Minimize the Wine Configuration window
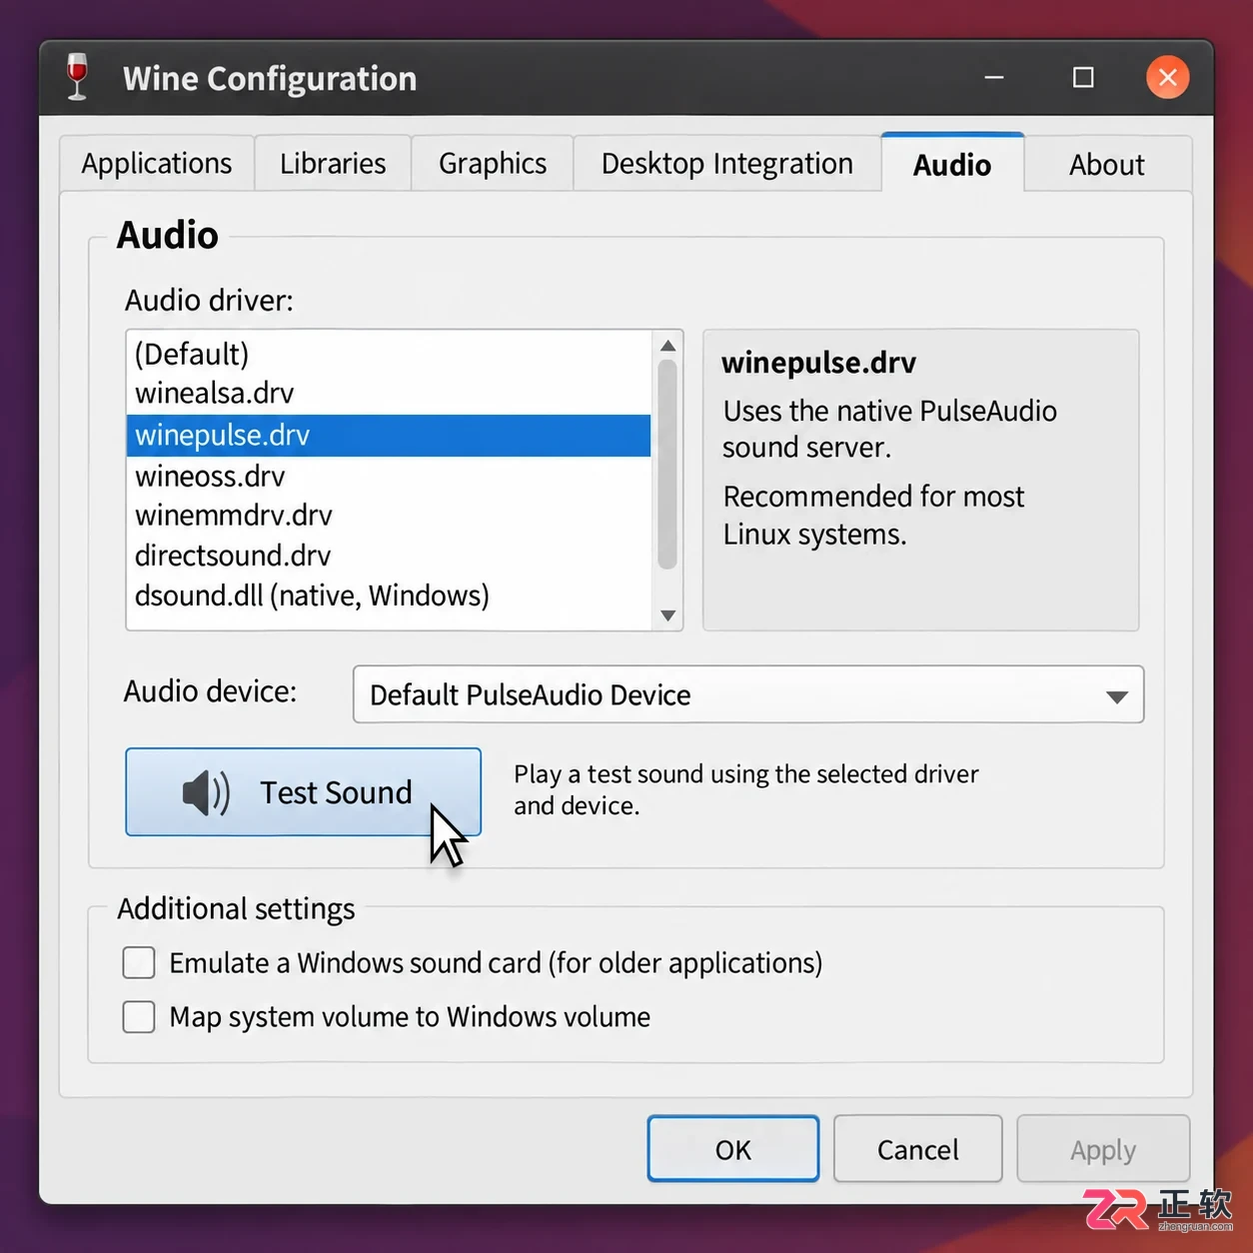Screen dimensions: 1253x1253 (994, 77)
